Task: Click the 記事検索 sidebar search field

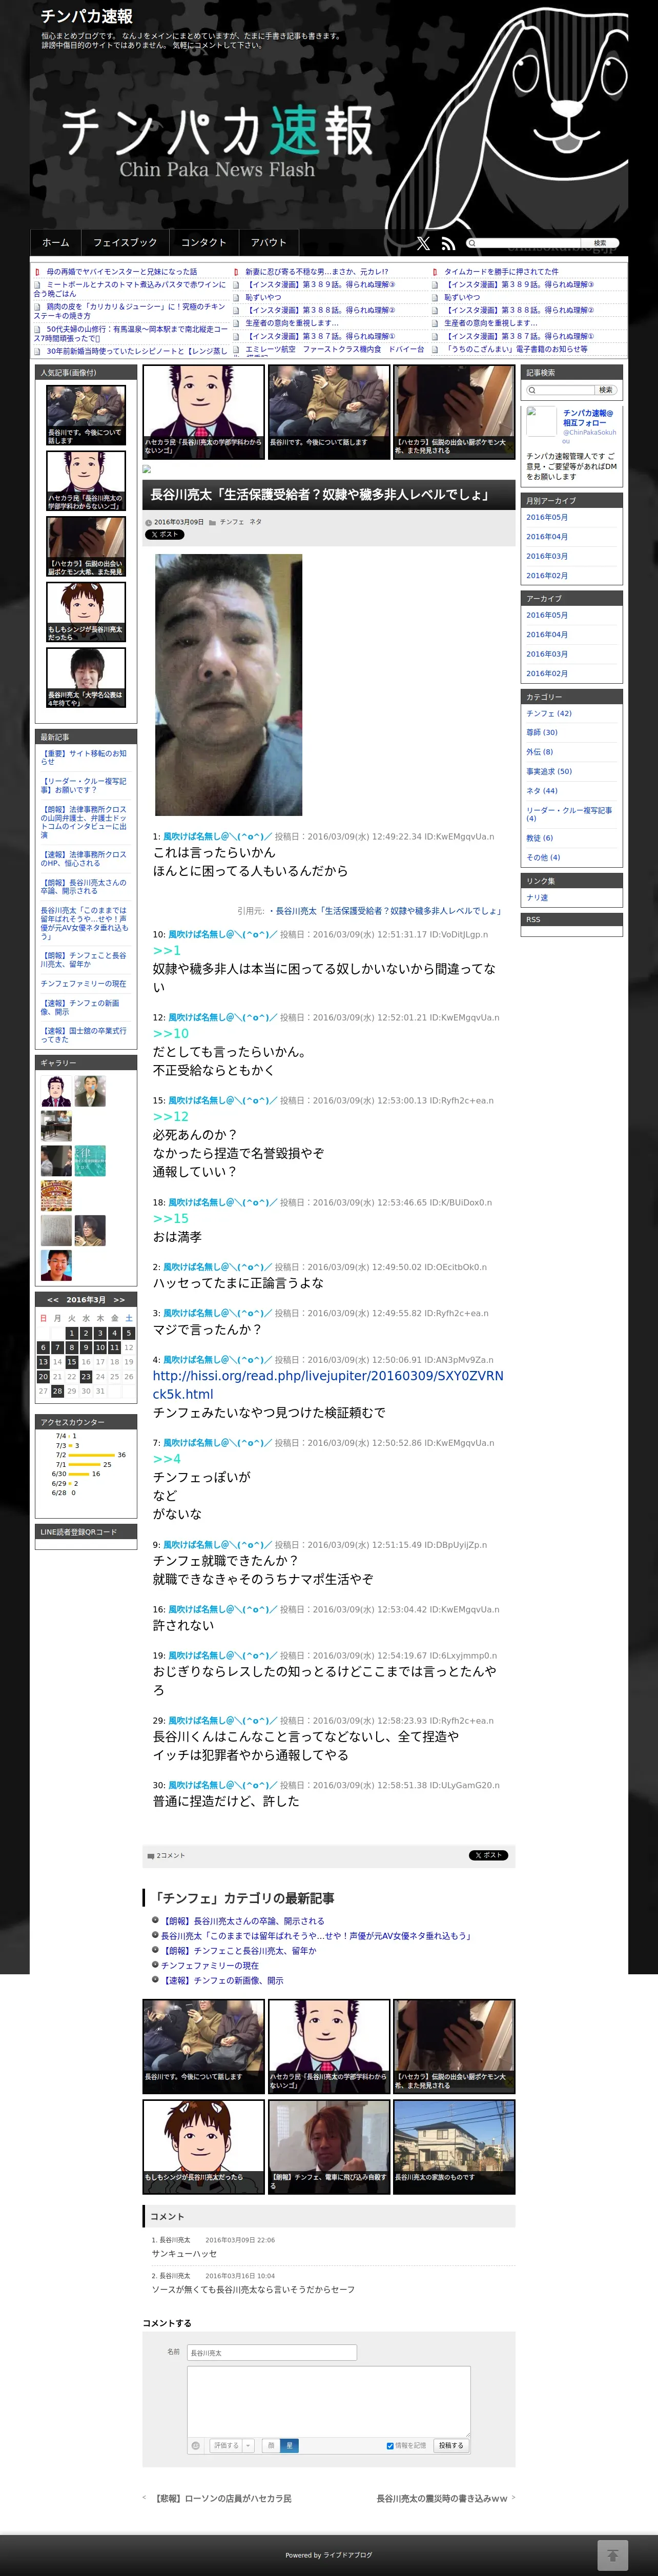Action: pos(561,390)
